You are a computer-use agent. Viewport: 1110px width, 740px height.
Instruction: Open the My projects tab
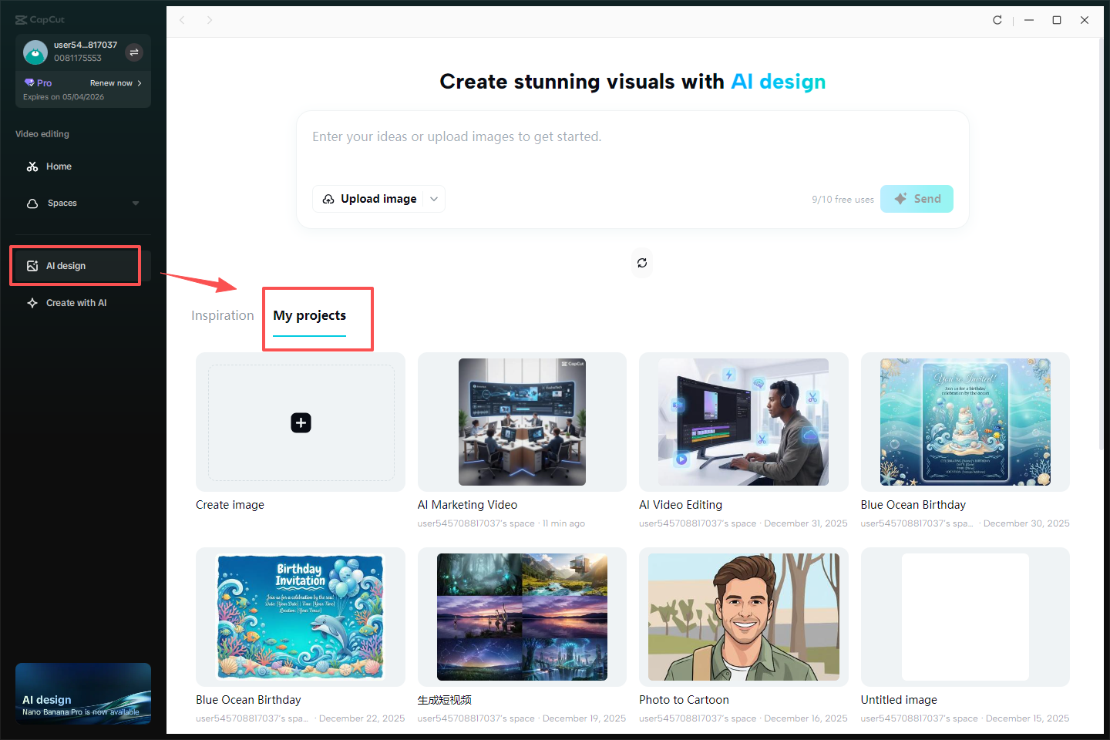[309, 314]
